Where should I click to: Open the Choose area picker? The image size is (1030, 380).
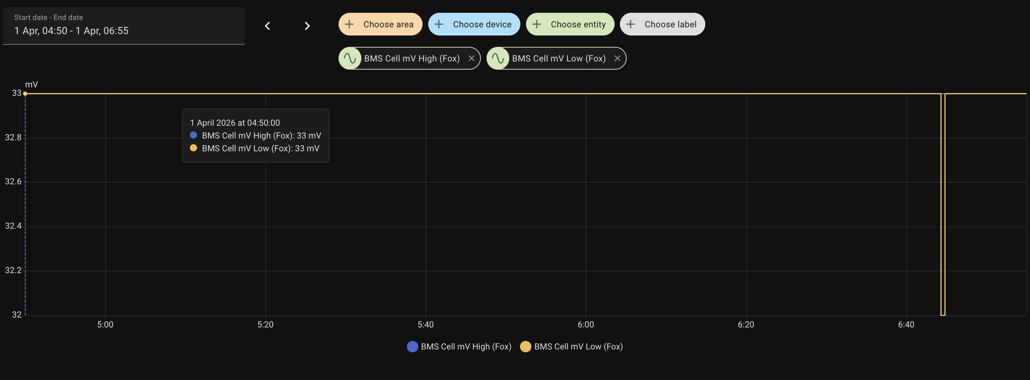pos(388,25)
